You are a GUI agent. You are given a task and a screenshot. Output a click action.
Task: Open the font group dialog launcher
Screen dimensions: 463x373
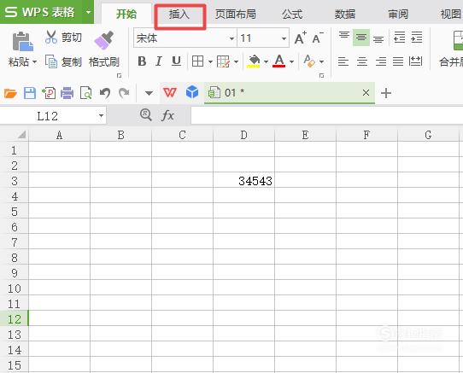tap(322, 76)
